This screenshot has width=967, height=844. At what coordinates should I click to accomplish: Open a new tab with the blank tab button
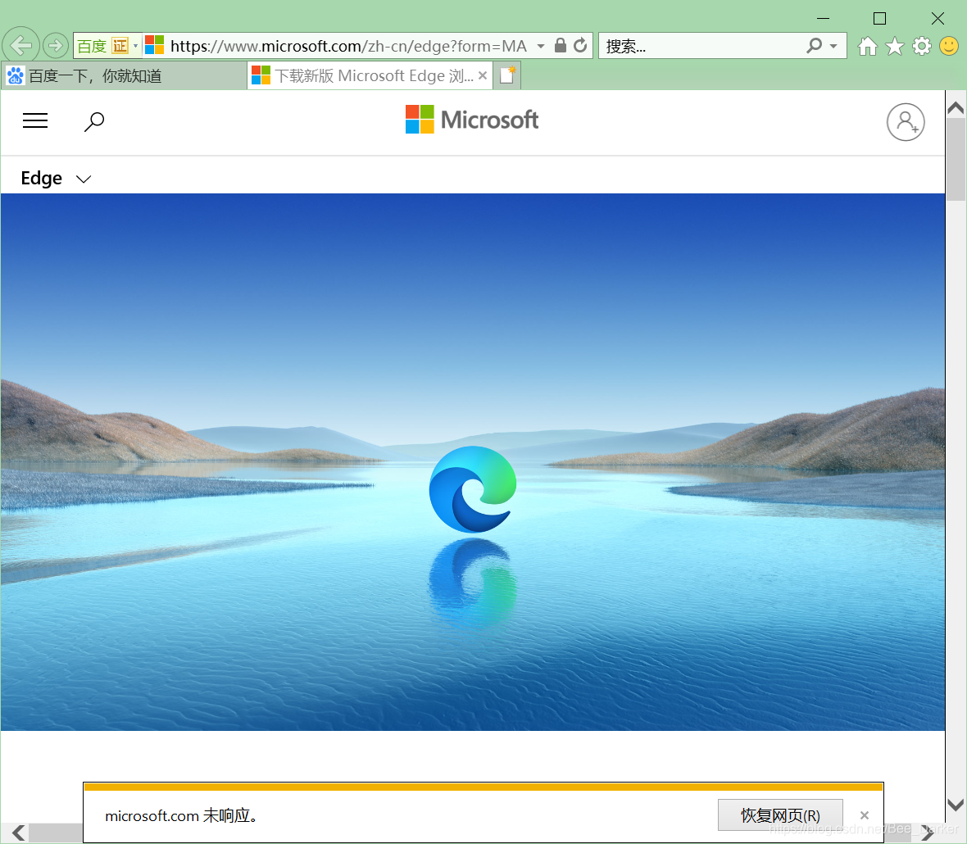(507, 75)
